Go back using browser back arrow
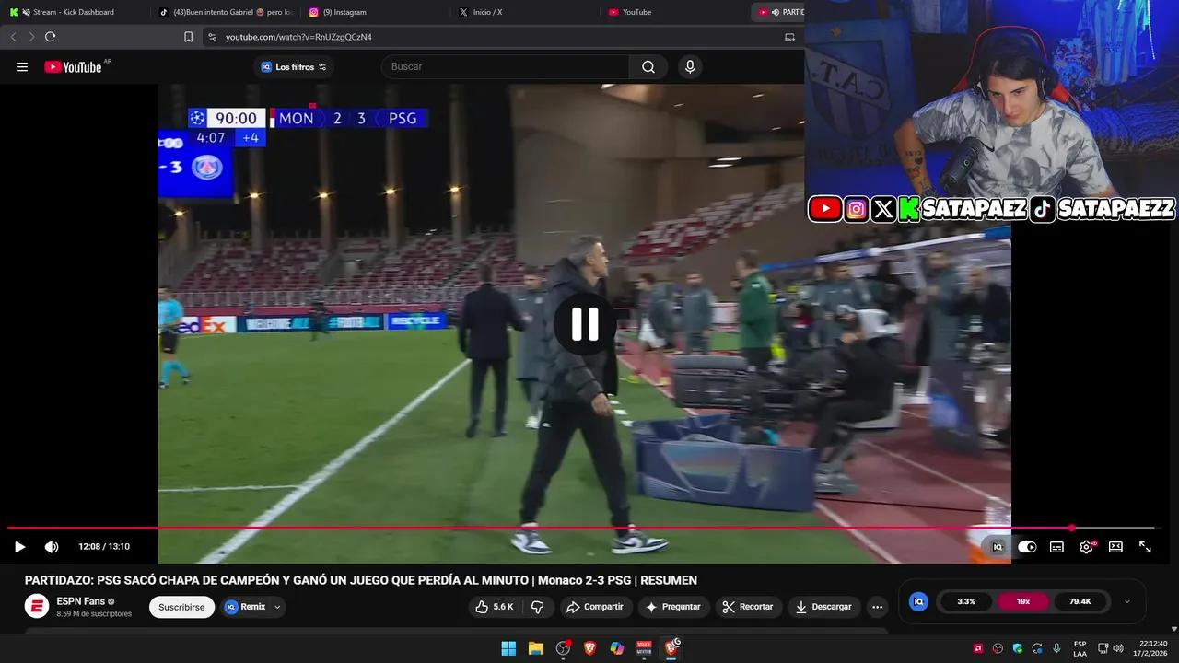This screenshot has height=663, width=1179. point(13,37)
